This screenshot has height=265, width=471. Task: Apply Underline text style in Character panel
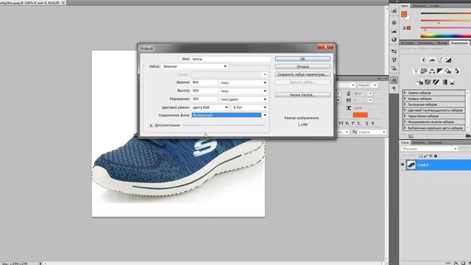pyautogui.click(x=366, y=124)
